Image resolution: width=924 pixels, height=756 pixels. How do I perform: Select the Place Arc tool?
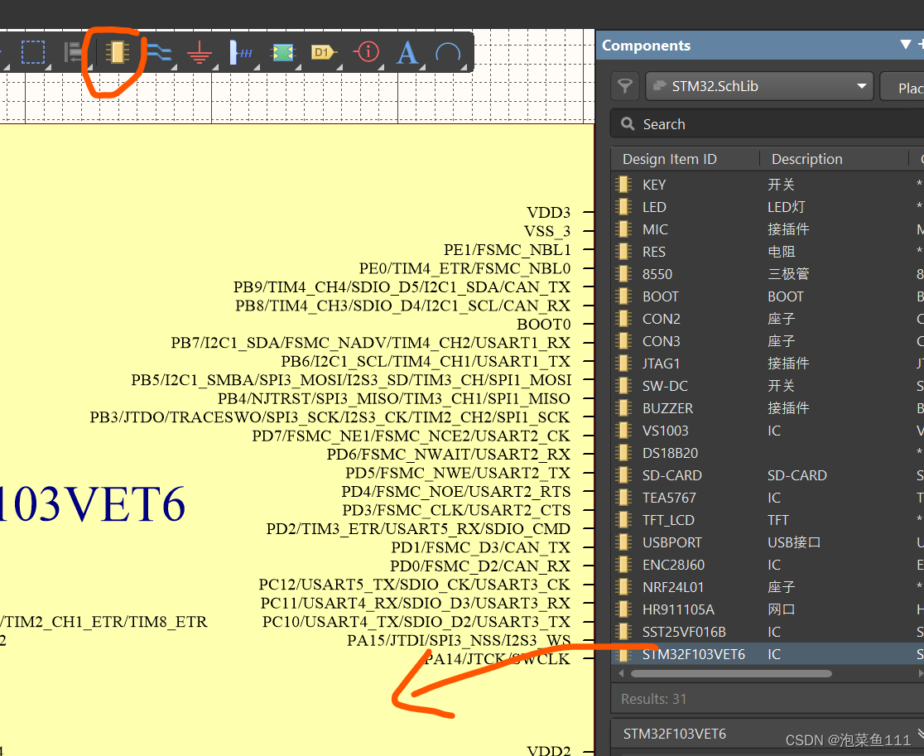pos(448,52)
